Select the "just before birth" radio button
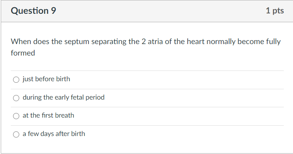The width and height of the screenshot is (293, 154). [16, 80]
